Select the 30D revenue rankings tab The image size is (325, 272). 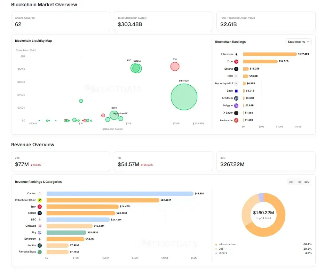307,182
